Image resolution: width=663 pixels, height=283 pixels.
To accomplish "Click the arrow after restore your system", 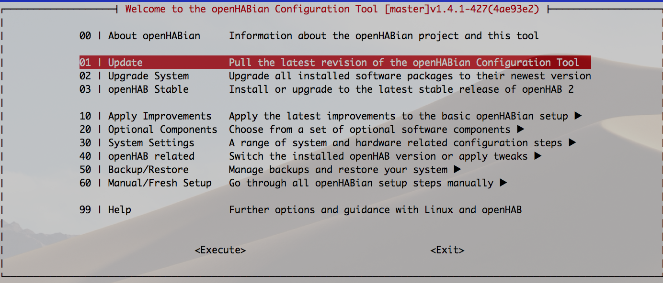I will click(457, 170).
